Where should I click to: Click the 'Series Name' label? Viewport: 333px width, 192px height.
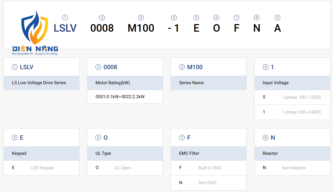(191, 83)
